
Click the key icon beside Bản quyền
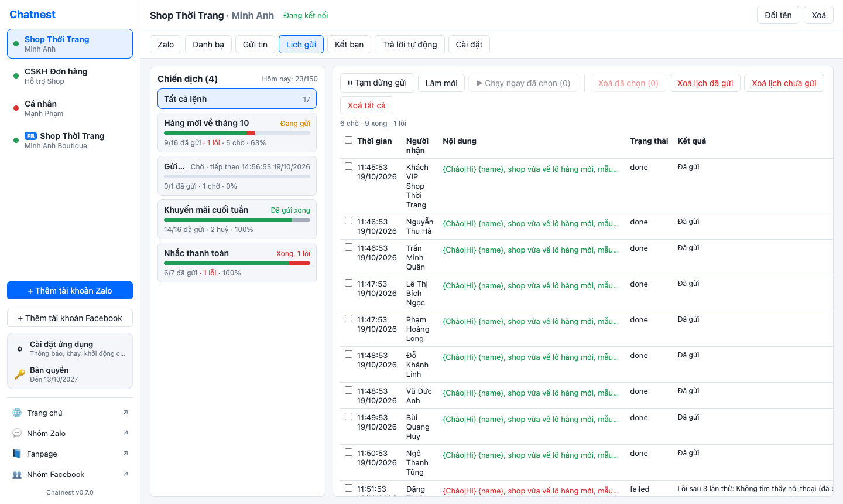click(x=20, y=374)
